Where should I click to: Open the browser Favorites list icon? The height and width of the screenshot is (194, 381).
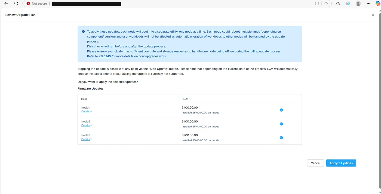(338, 4)
